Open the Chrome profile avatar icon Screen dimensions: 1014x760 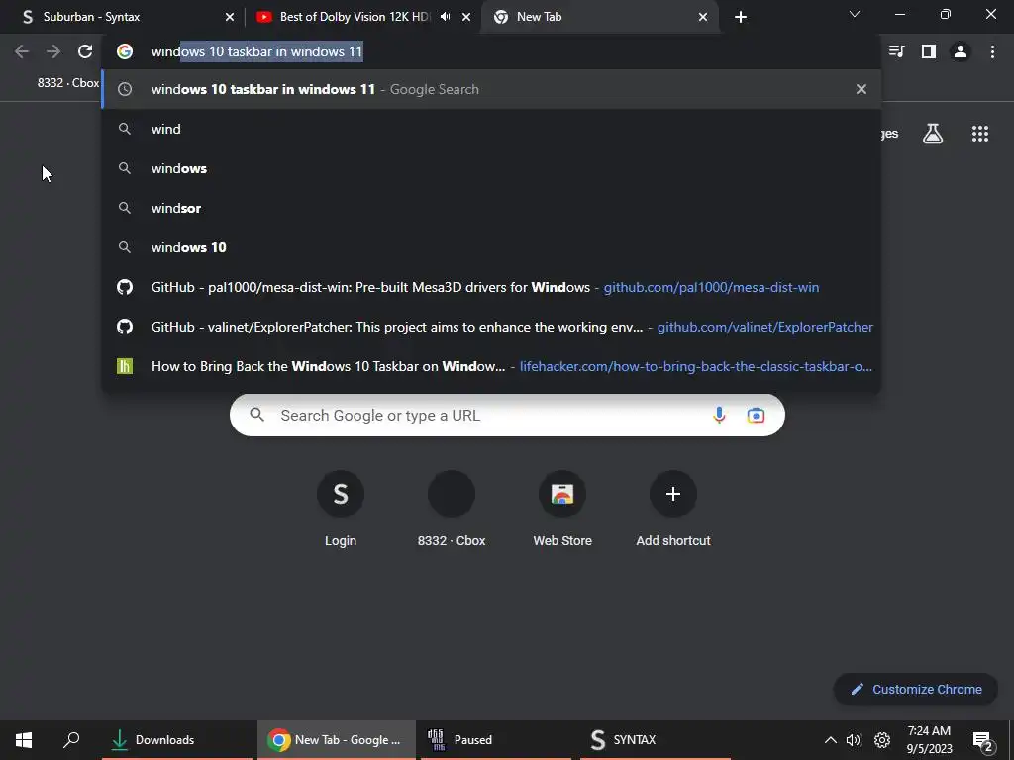(961, 51)
